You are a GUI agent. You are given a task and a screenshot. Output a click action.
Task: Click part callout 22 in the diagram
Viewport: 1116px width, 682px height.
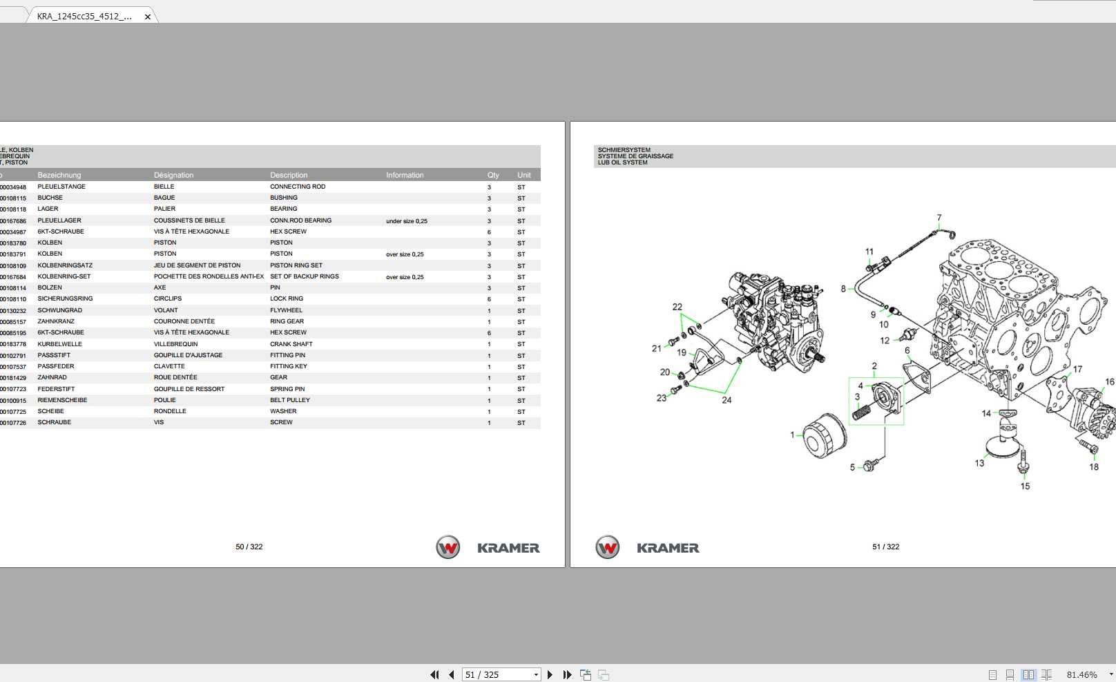click(x=677, y=307)
